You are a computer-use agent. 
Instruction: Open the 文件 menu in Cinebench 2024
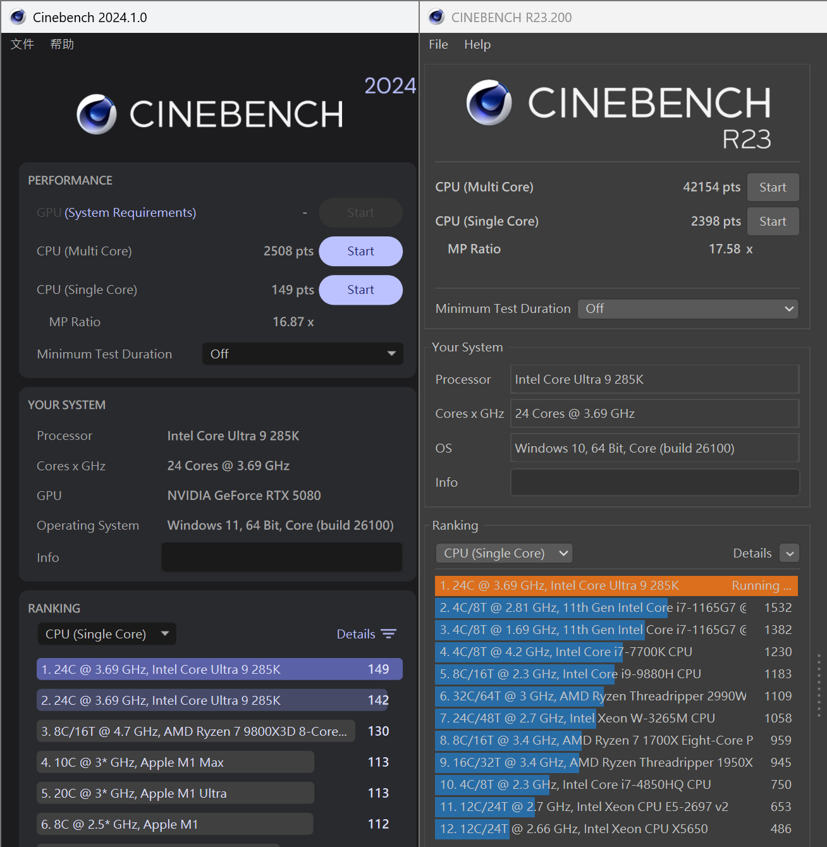[x=22, y=44]
